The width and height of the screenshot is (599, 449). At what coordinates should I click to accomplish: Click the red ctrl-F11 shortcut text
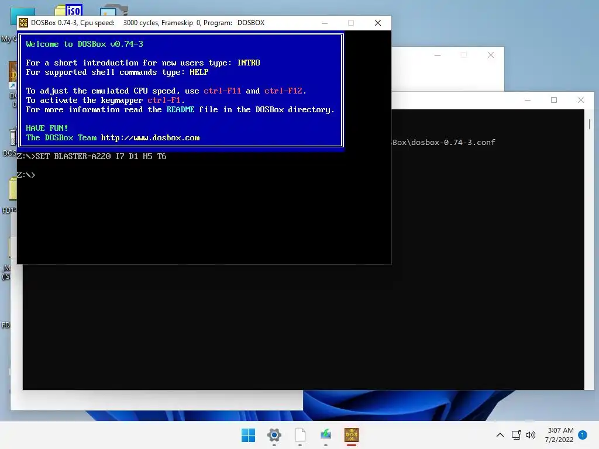tap(222, 91)
